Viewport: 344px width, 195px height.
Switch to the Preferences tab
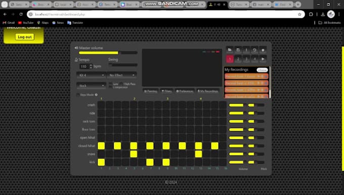pos(185,91)
